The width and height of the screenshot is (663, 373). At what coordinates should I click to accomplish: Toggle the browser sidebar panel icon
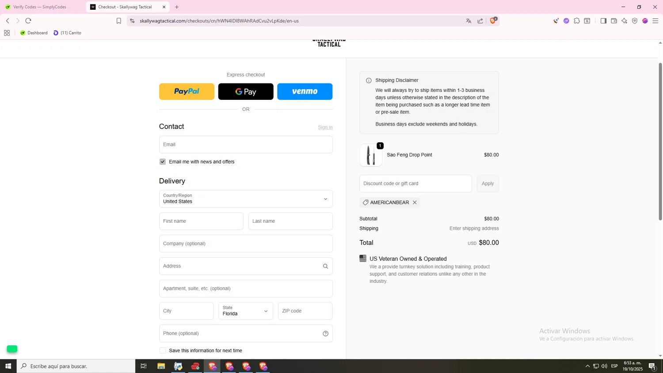tap(603, 21)
